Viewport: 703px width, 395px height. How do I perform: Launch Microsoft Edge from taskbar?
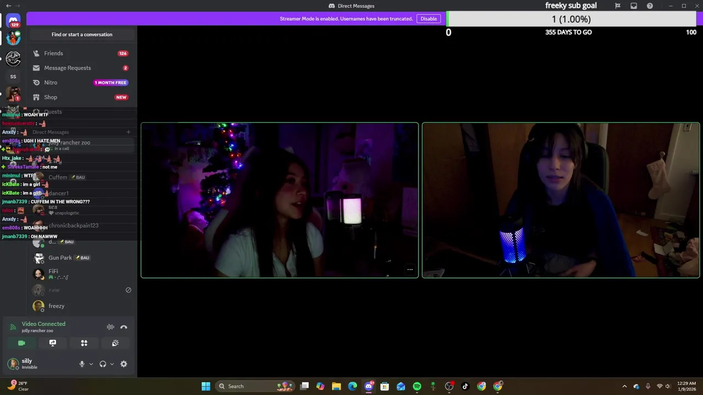353,386
